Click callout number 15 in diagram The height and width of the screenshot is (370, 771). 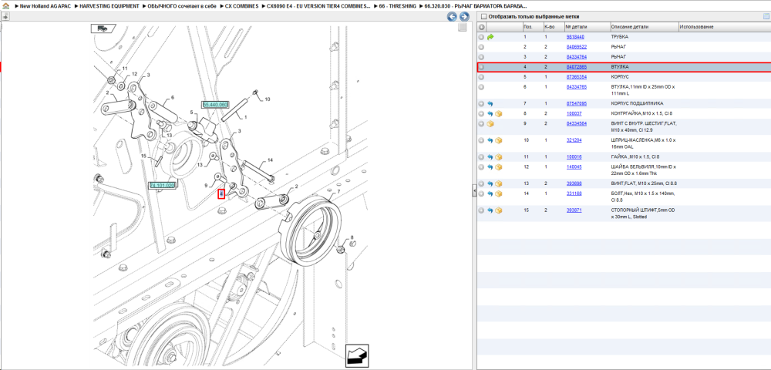click(143, 156)
